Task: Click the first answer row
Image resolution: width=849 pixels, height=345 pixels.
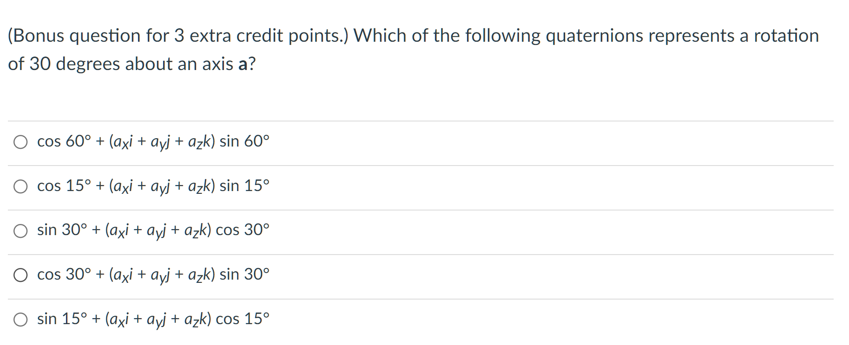Action: (x=279, y=142)
